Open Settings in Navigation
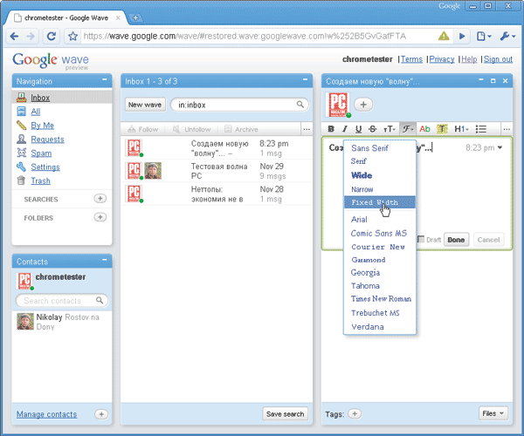The height and width of the screenshot is (436, 524). [45, 167]
